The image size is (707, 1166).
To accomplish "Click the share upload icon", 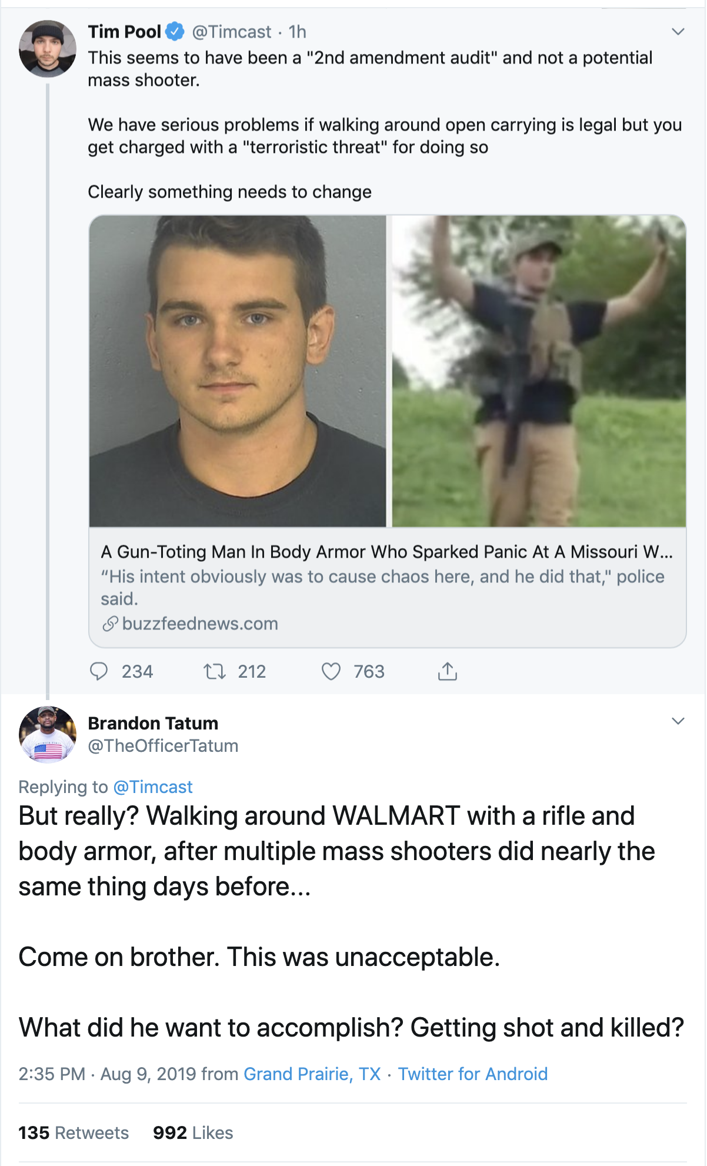I will 447,671.
